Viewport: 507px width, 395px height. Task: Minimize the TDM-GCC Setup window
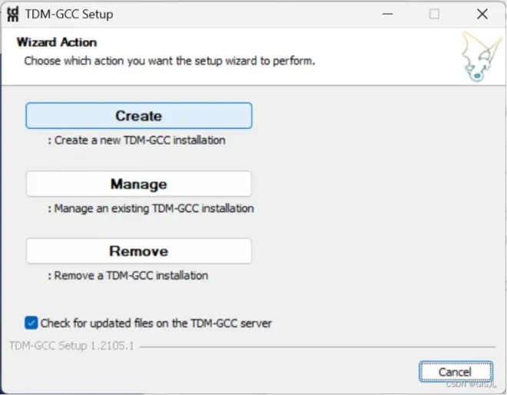(x=387, y=14)
